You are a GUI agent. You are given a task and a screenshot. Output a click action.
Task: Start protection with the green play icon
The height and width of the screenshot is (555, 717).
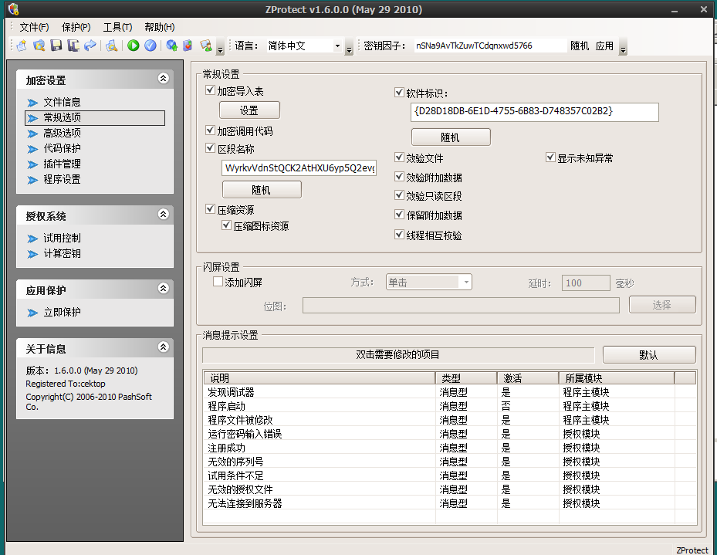point(133,45)
